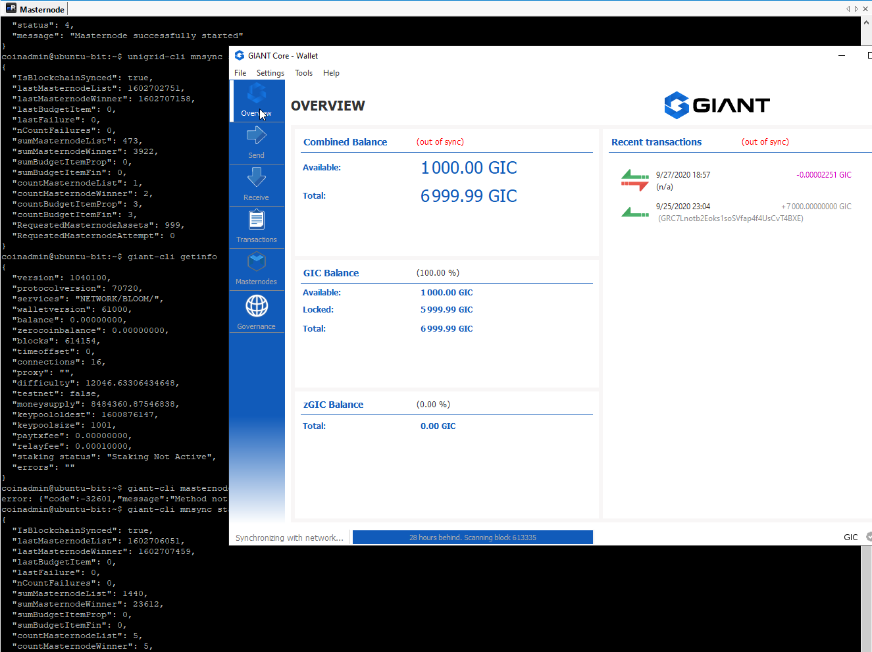The width and height of the screenshot is (872, 652).
Task: Click the Synchronizing with network status text
Action: pos(290,538)
